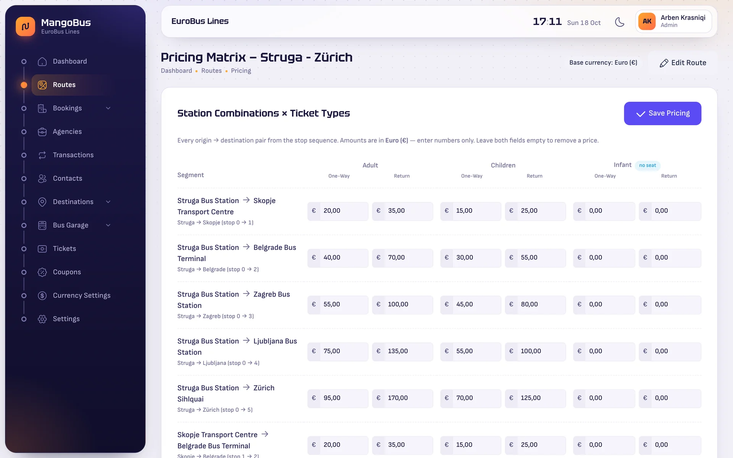Screen dimensions: 733x458
Task: Open the Settings menu item
Action: coord(66,319)
